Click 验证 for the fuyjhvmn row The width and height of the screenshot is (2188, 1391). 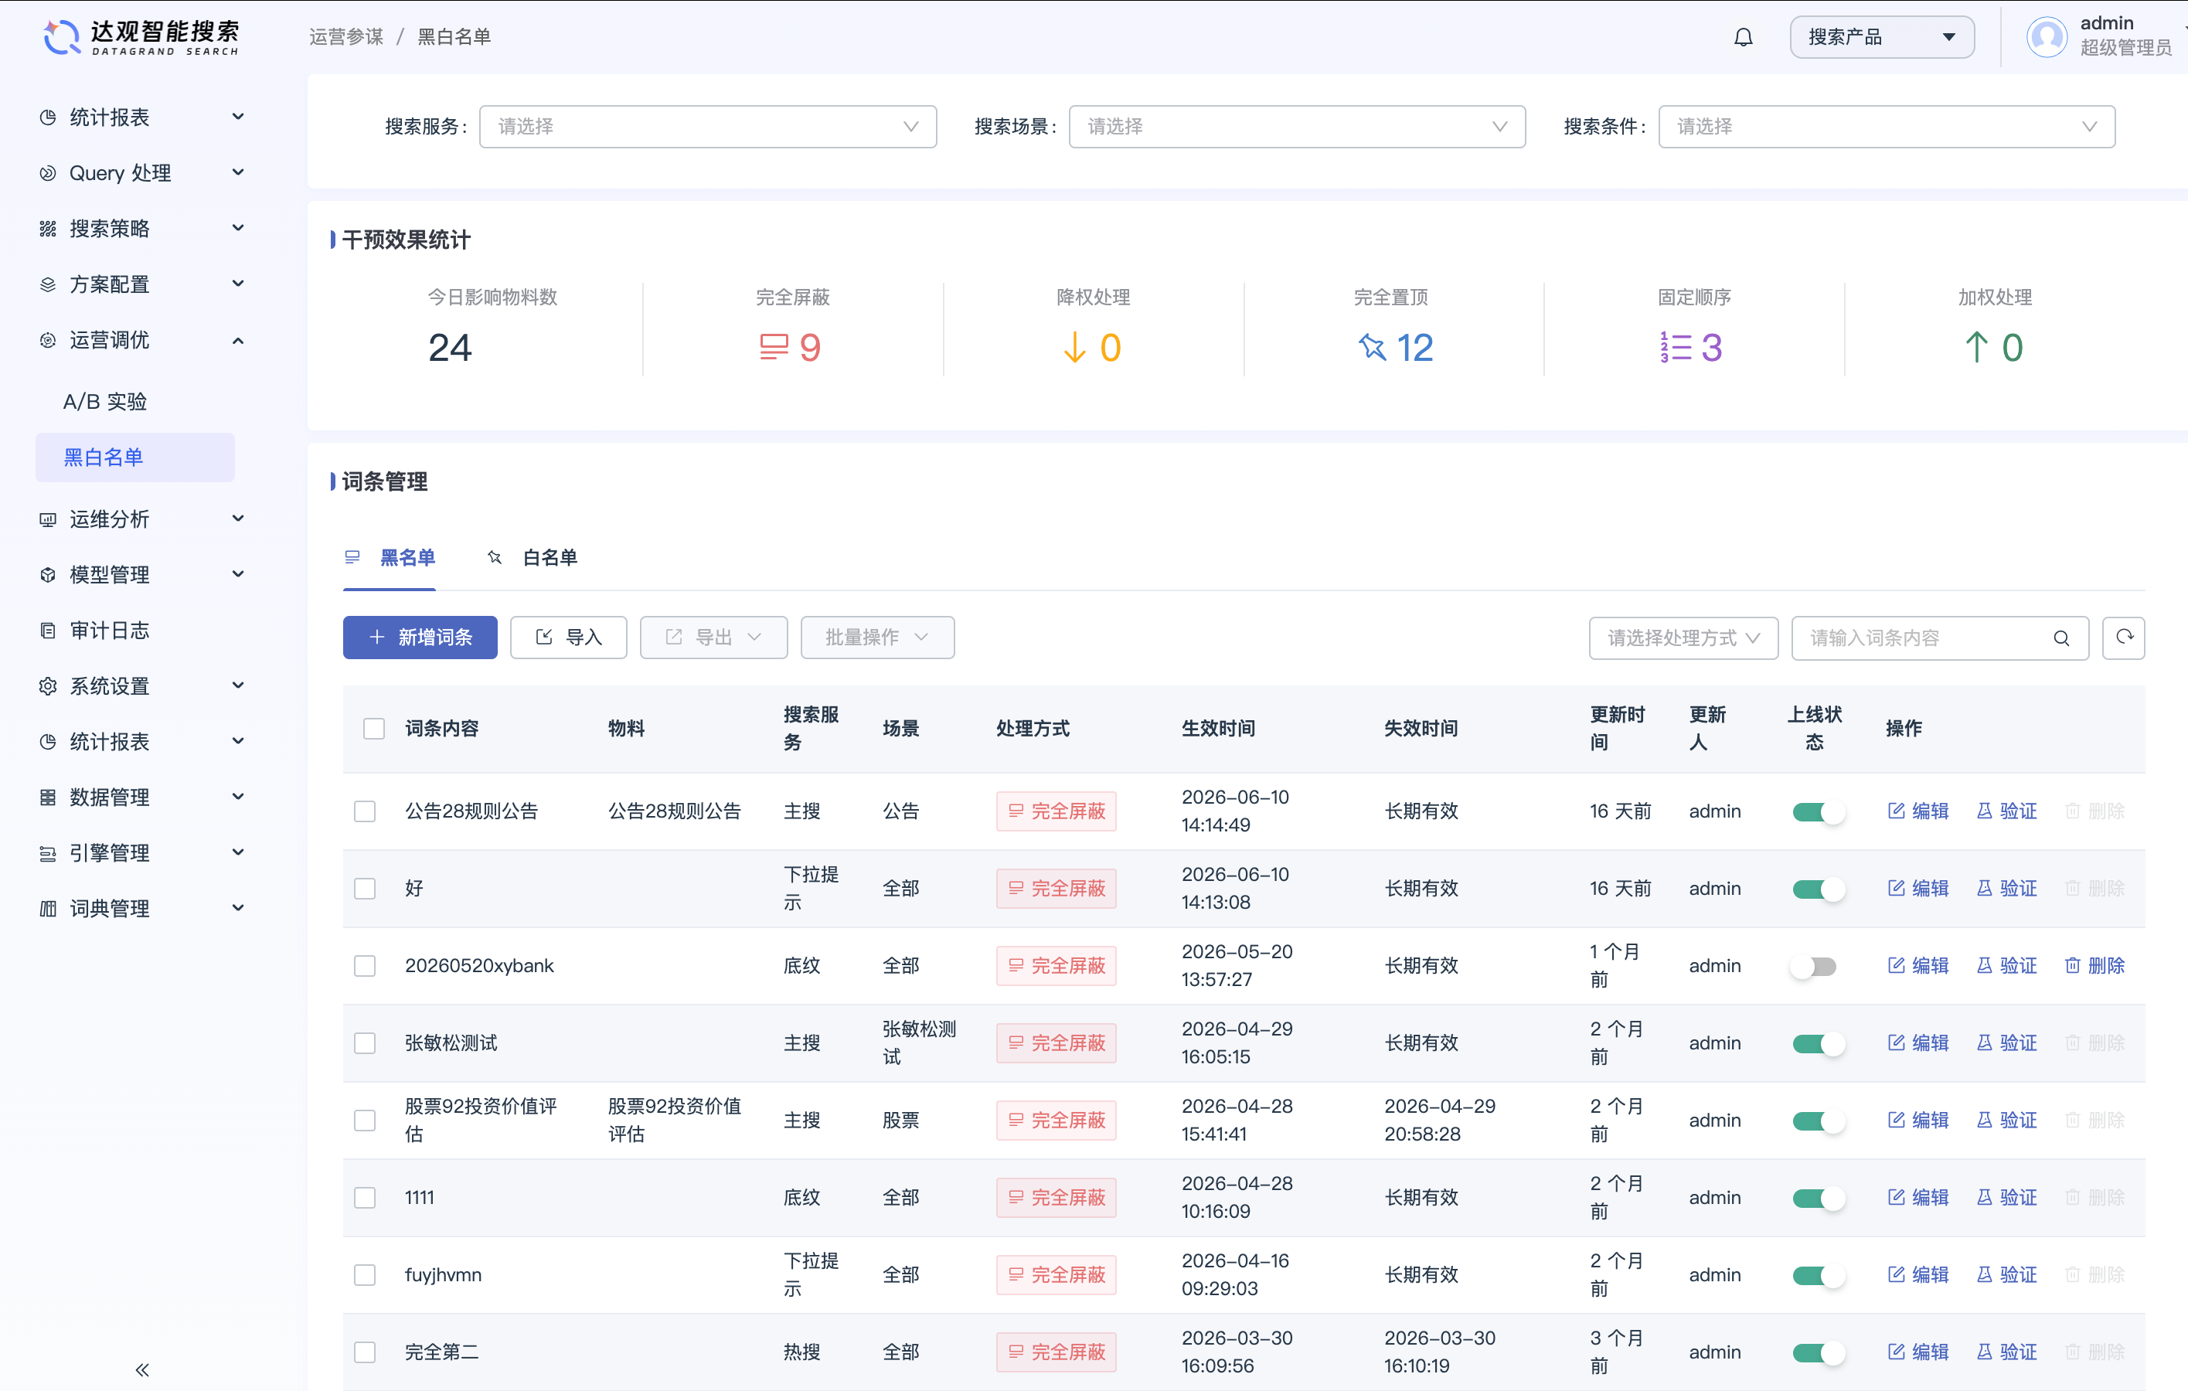(x=2006, y=1274)
